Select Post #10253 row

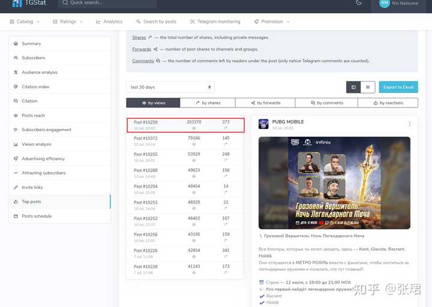(x=185, y=205)
